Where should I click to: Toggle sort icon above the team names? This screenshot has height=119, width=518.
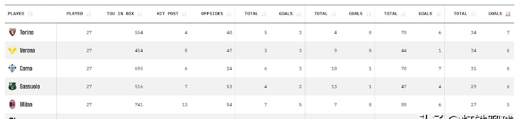pos(30,14)
